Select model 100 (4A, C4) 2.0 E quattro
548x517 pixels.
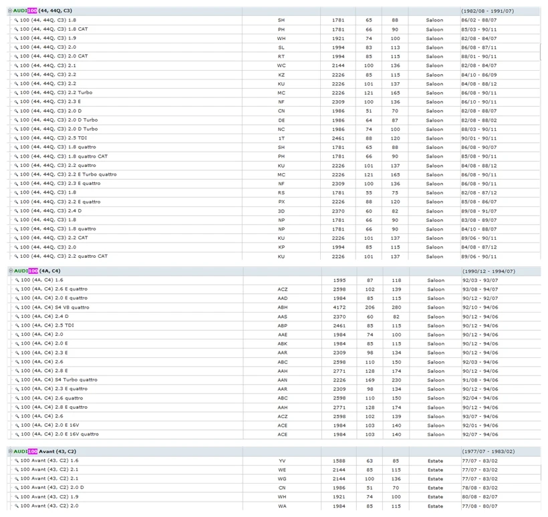pos(54,298)
